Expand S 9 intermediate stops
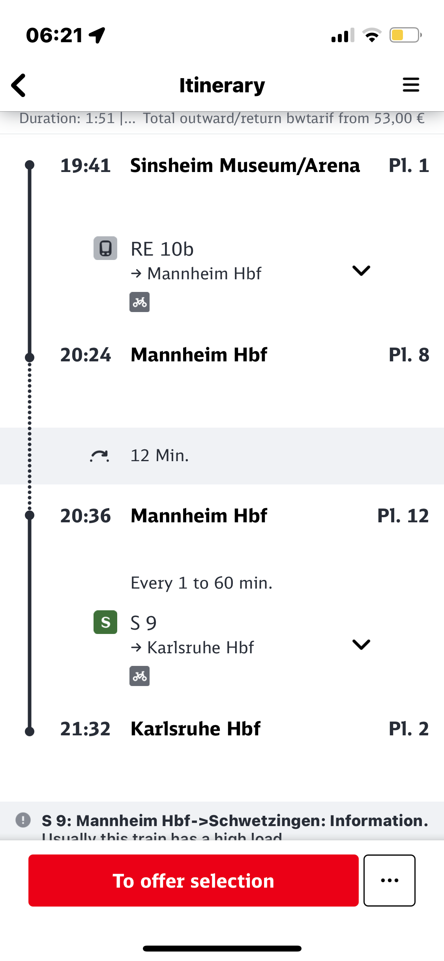This screenshot has width=444, height=961. (361, 645)
